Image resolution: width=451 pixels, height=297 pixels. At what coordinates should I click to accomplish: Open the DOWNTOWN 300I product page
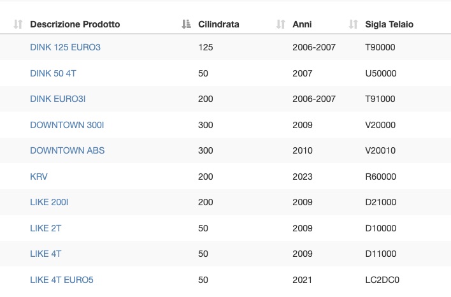[x=67, y=125]
